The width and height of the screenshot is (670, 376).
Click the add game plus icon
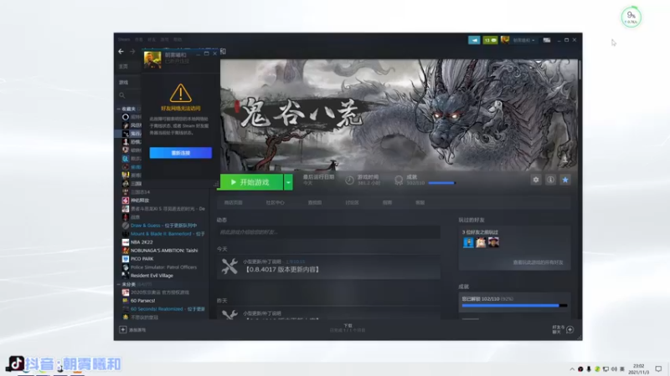coord(122,329)
